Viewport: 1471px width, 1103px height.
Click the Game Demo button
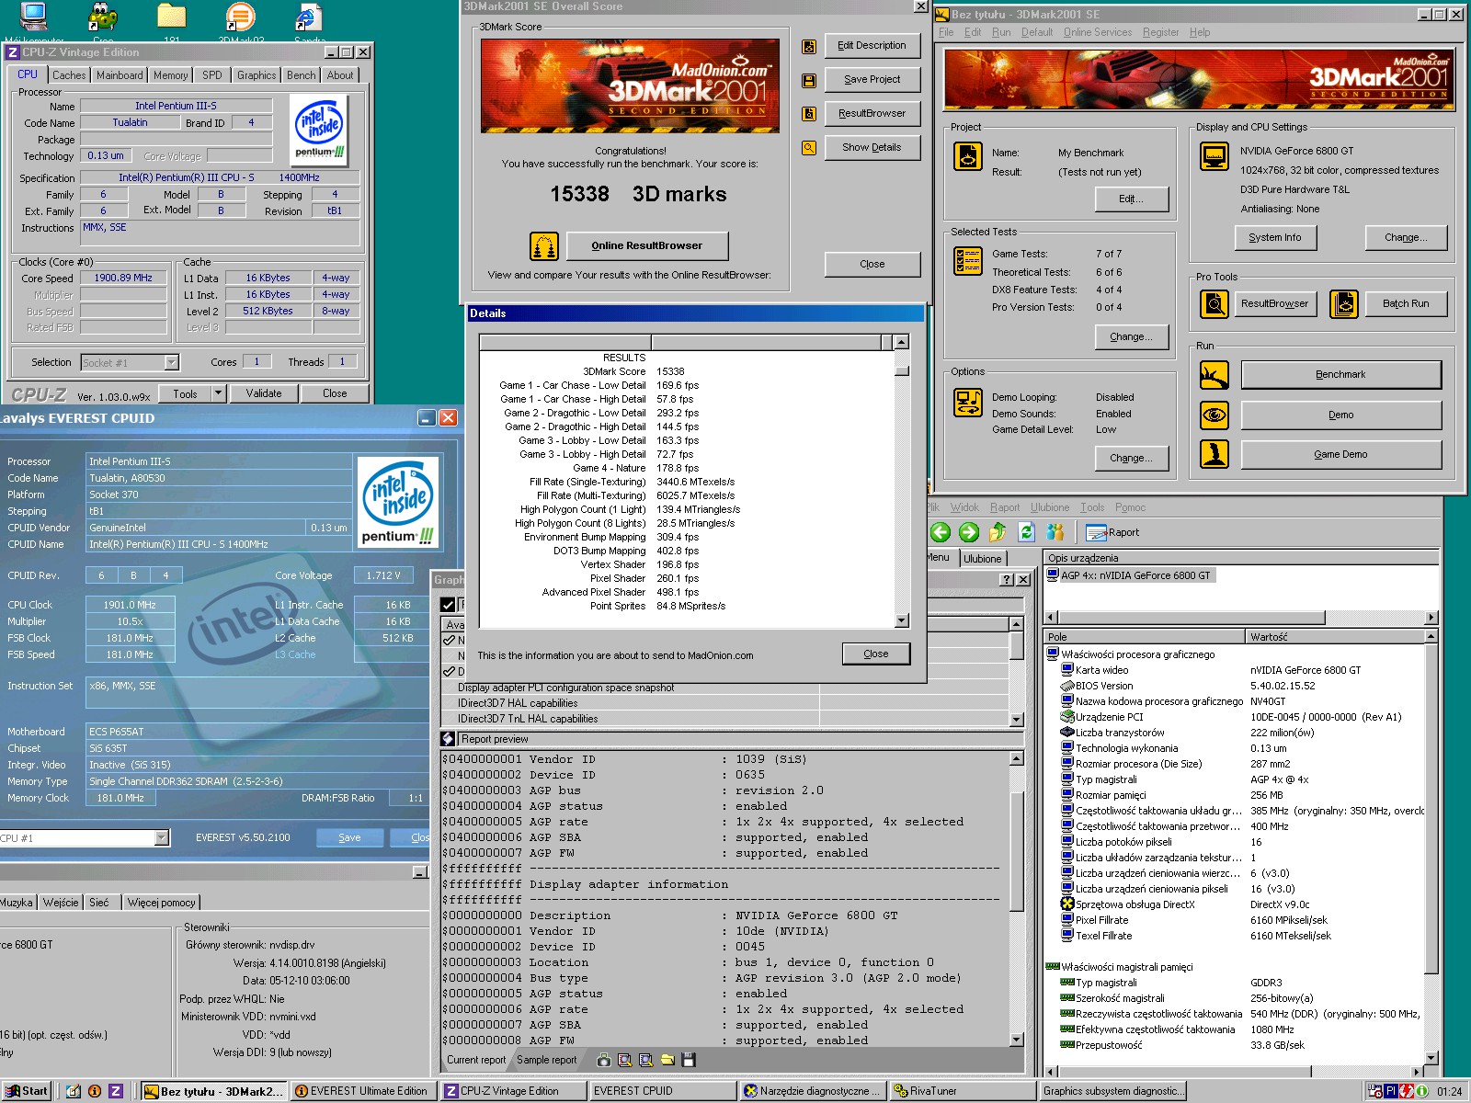tap(1340, 454)
